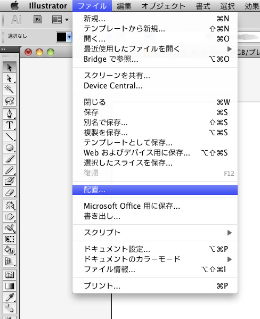Open the Apple menu

pos(15,5)
